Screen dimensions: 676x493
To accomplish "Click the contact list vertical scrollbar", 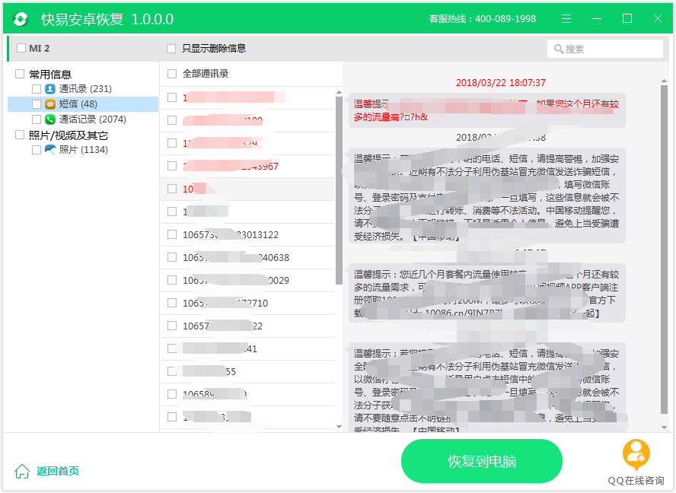I will (x=339, y=190).
